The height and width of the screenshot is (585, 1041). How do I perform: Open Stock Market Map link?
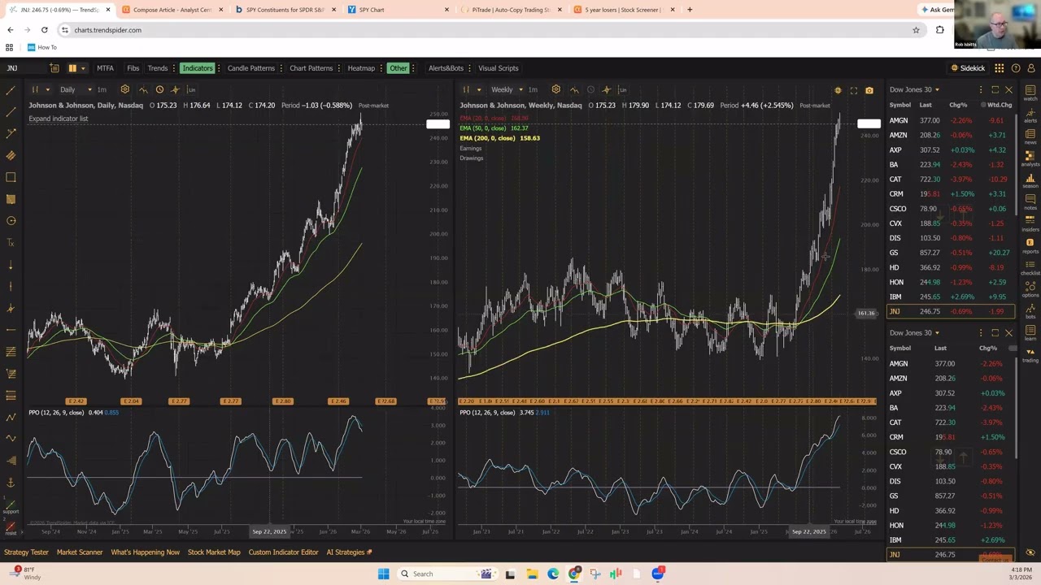214,552
